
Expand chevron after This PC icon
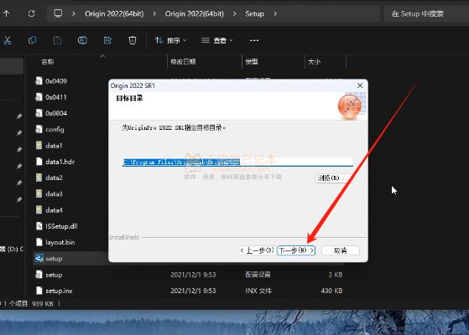(74, 13)
